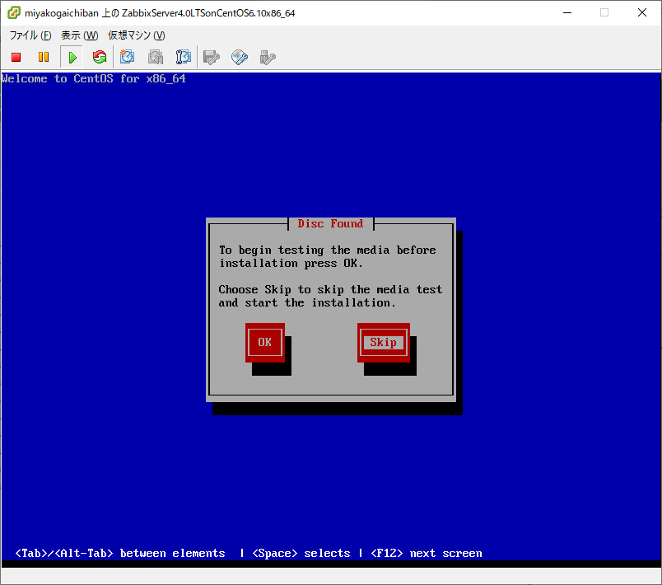
Task: Open the 表示 (W) menu
Action: [79, 35]
